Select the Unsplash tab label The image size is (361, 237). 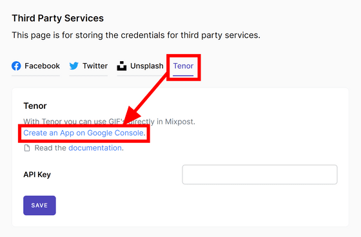click(147, 66)
